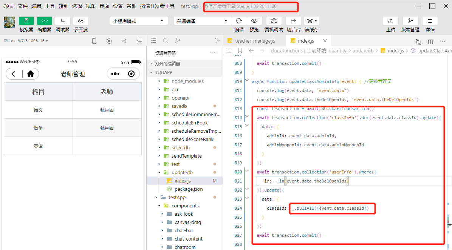Close the index.js tab
Screen dimensions: 452x250
(325, 41)
